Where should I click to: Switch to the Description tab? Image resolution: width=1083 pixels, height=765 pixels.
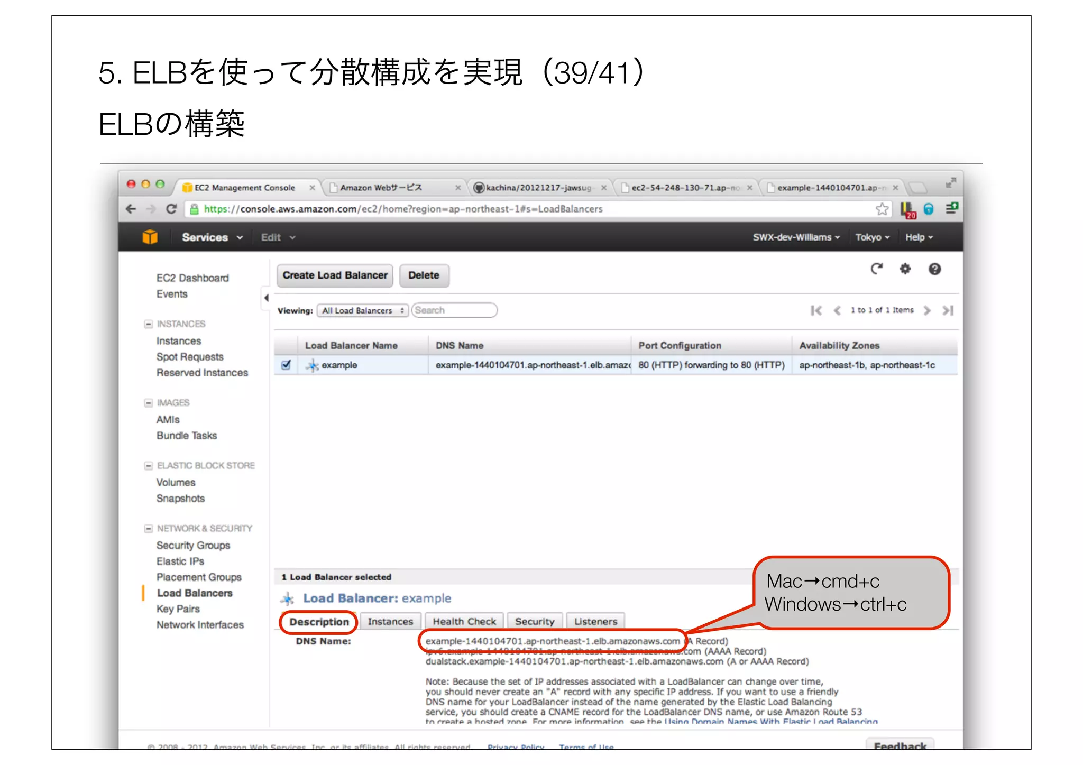tap(319, 622)
